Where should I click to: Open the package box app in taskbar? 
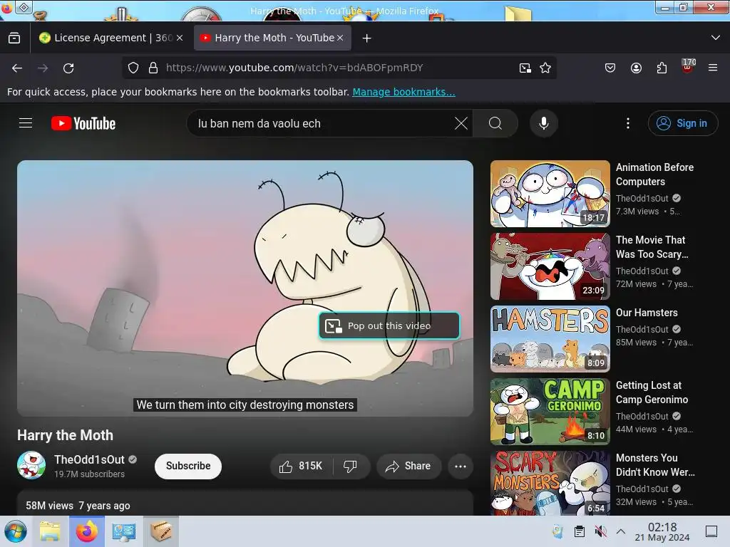tap(160, 531)
